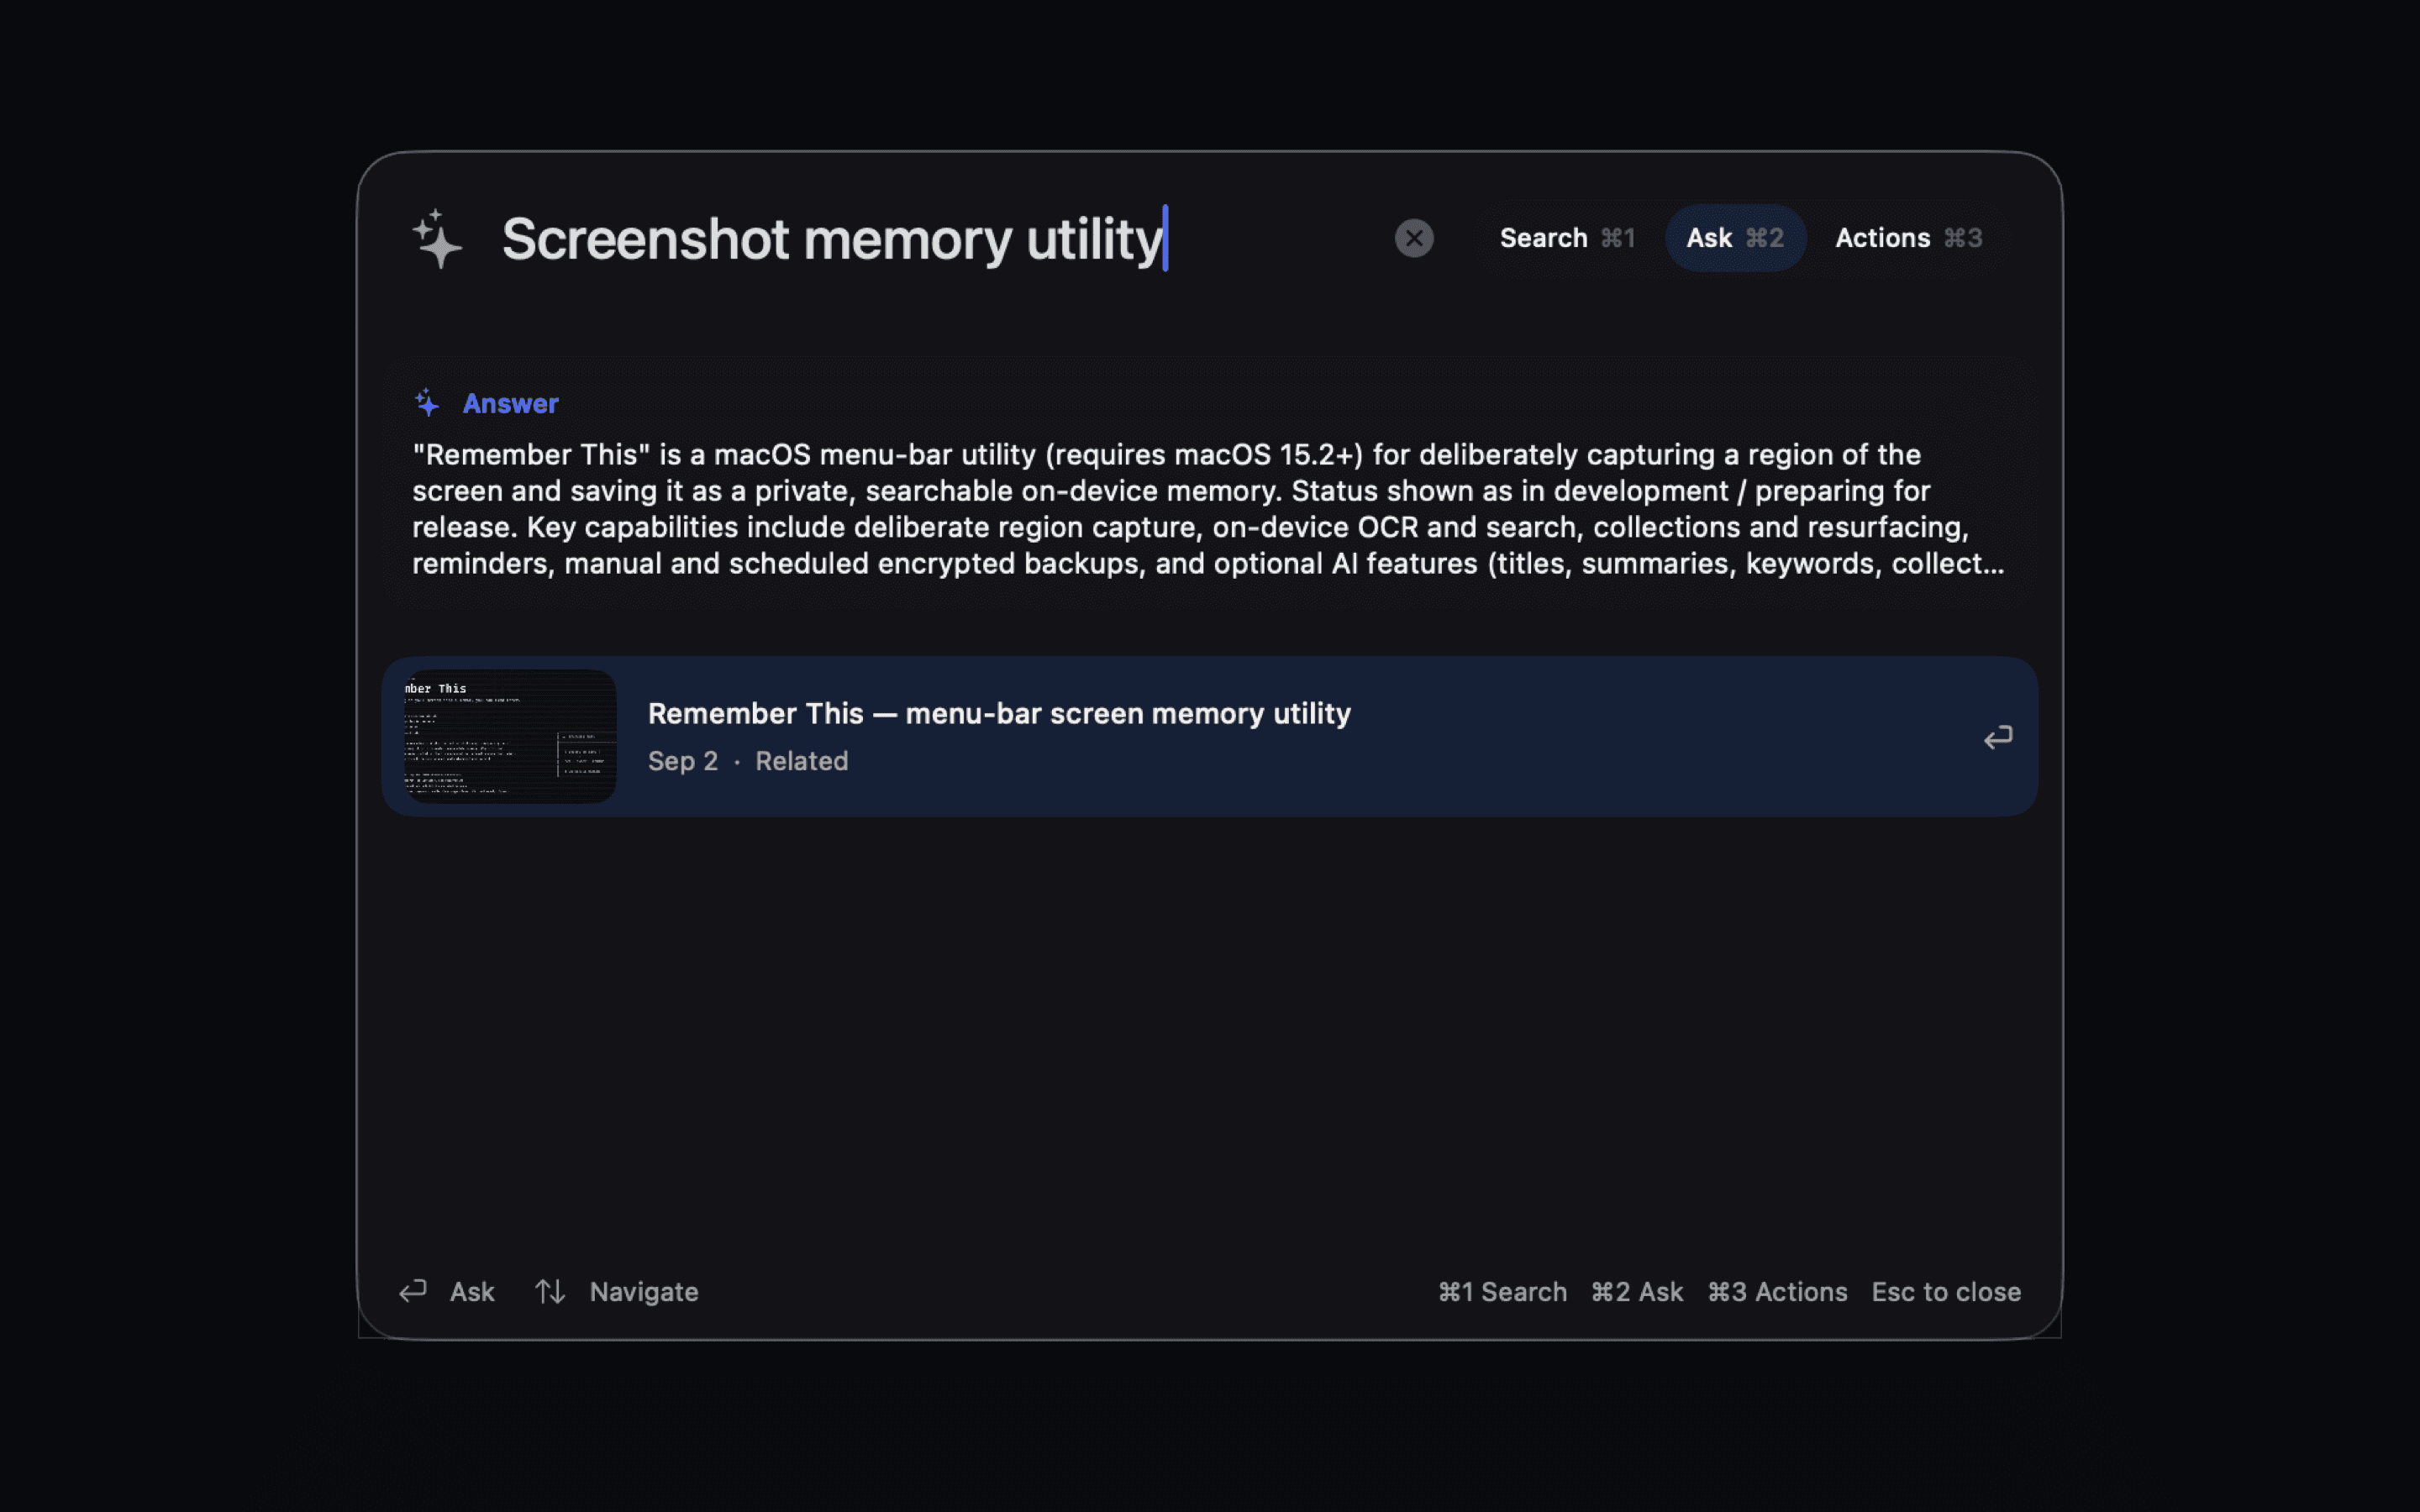Viewport: 2420px width, 1512px height.
Task: Open the Actions tab in the header
Action: pos(1908,238)
